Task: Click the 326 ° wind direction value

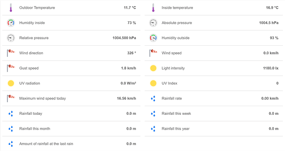Action: pyautogui.click(x=132, y=53)
